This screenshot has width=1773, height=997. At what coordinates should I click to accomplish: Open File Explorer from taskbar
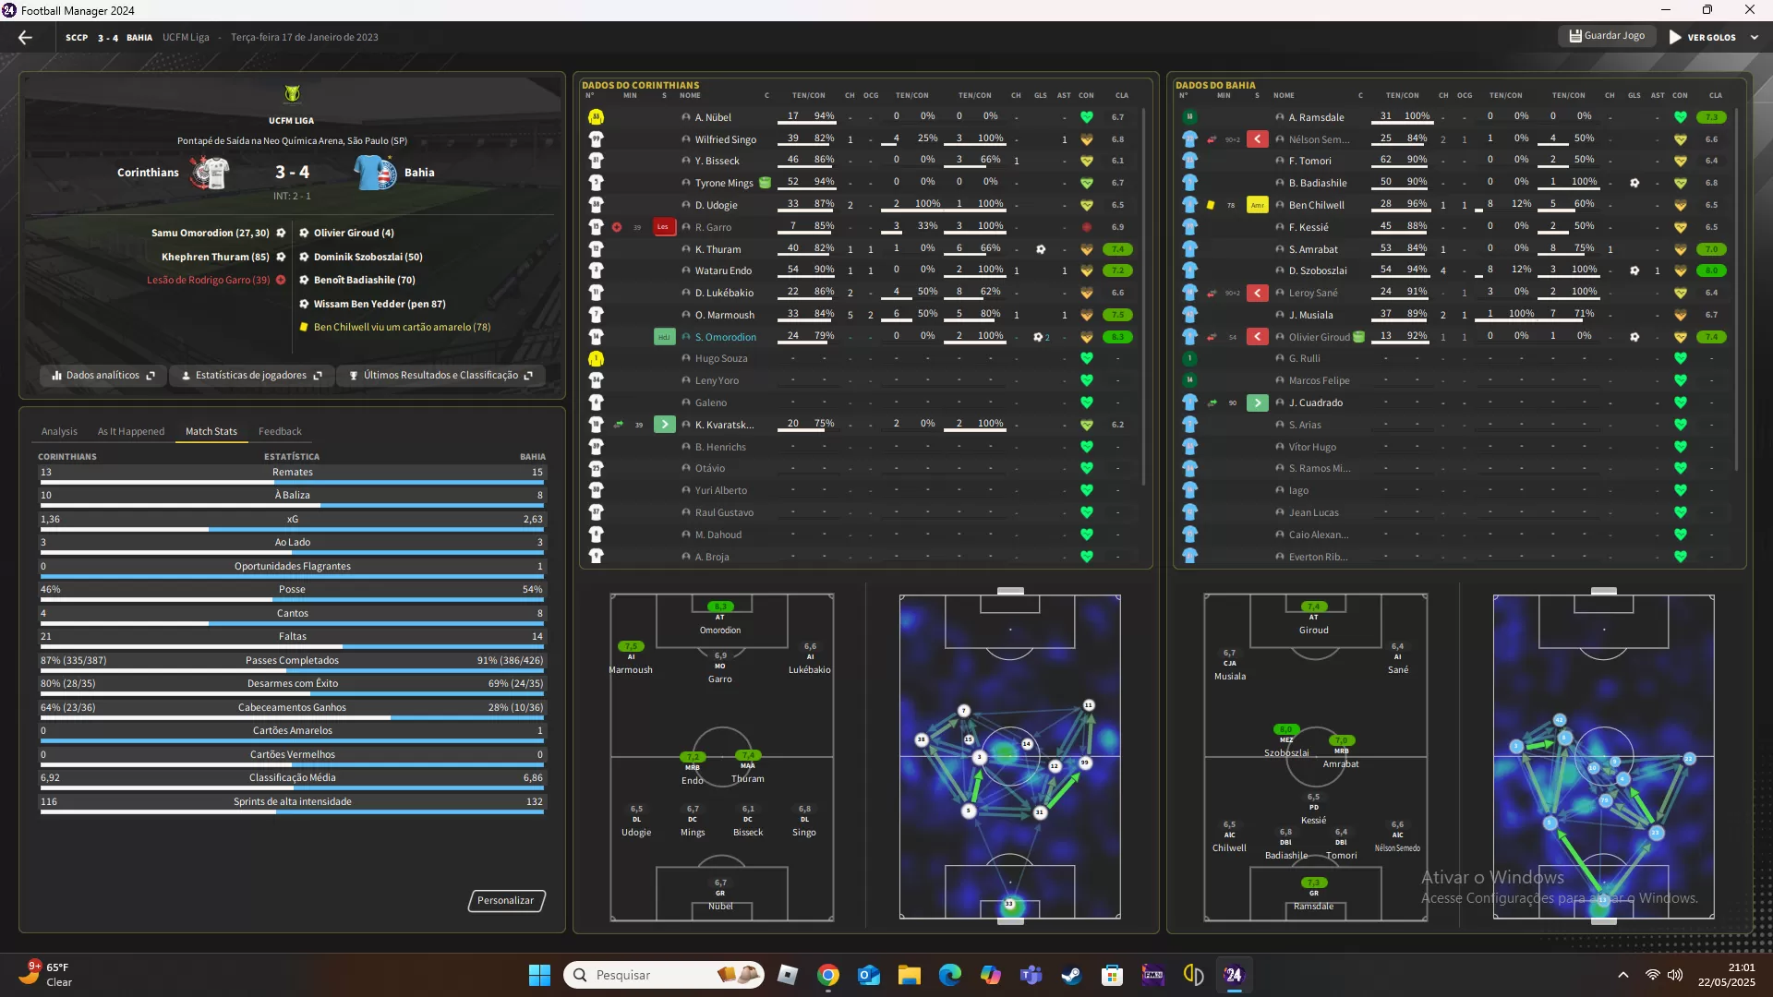click(x=910, y=975)
